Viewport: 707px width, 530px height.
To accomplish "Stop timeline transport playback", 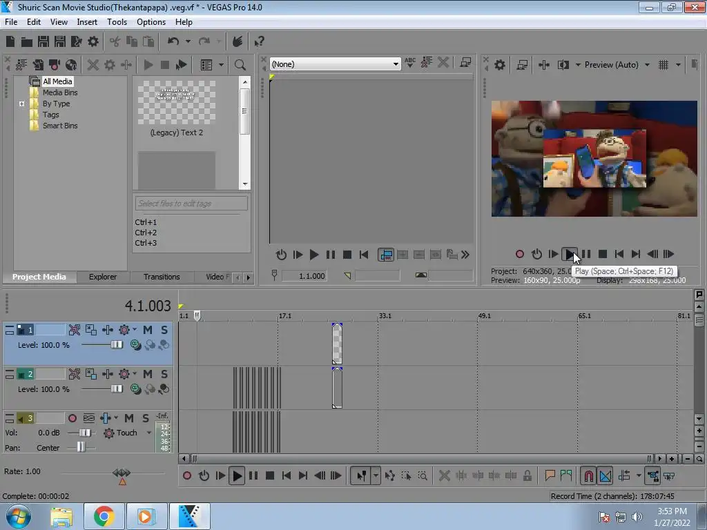I will (270, 475).
